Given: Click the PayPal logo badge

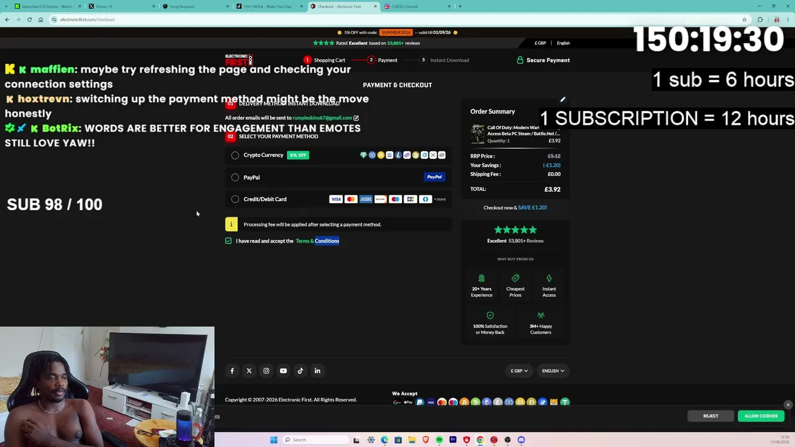Looking at the screenshot, I should click(434, 177).
